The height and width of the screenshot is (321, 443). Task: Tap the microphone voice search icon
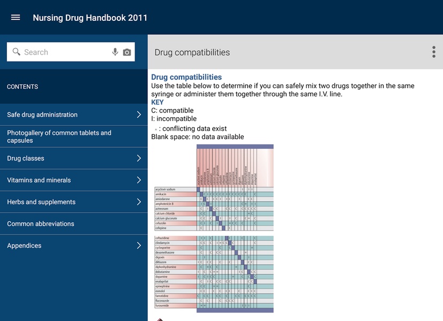[x=115, y=52]
